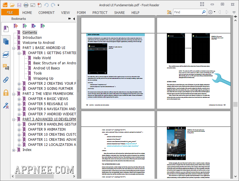
Task: Expand CHAPTER 7 ANDROID WIDGET node
Action: tap(19, 114)
